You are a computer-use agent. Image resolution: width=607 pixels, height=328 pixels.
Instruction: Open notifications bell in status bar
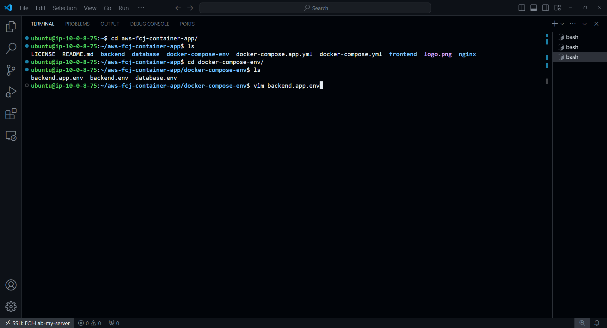click(597, 323)
